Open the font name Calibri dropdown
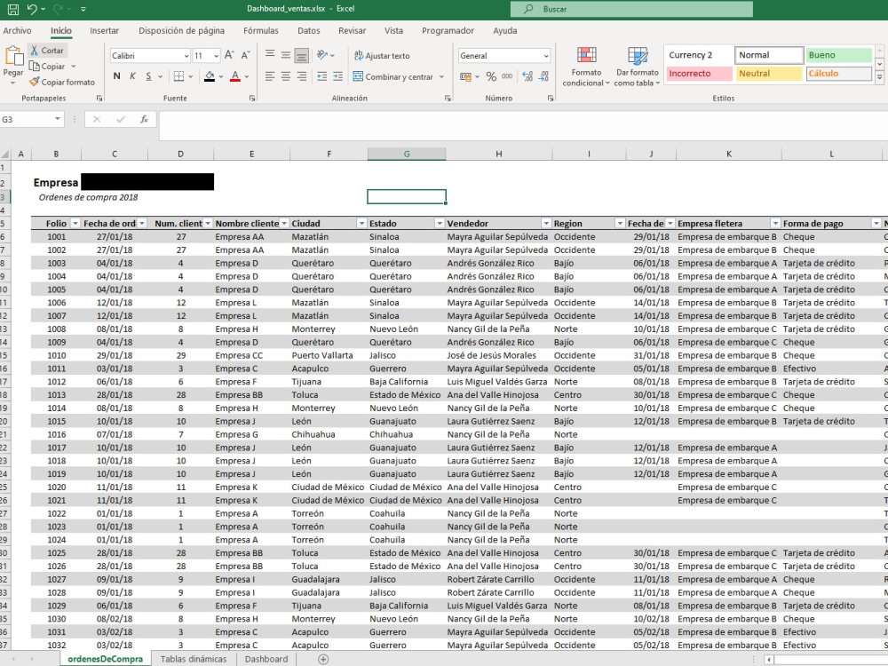The image size is (888, 666). pyautogui.click(x=186, y=55)
